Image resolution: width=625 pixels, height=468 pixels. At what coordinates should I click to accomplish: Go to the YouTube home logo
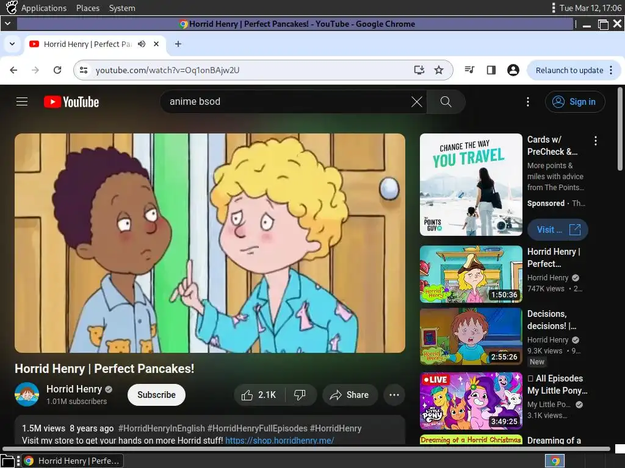pos(71,102)
